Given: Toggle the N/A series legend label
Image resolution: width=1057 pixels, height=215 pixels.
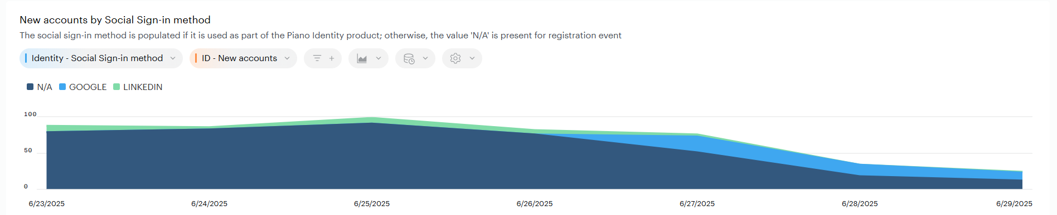Looking at the screenshot, I should coord(45,87).
